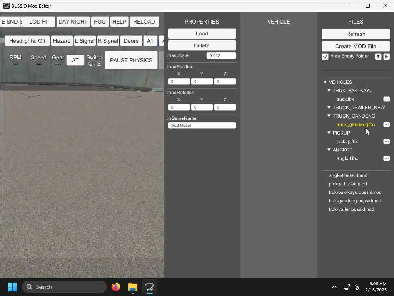Open network status tray icon
Screen dimensions: 394x296
[x=347, y=287]
